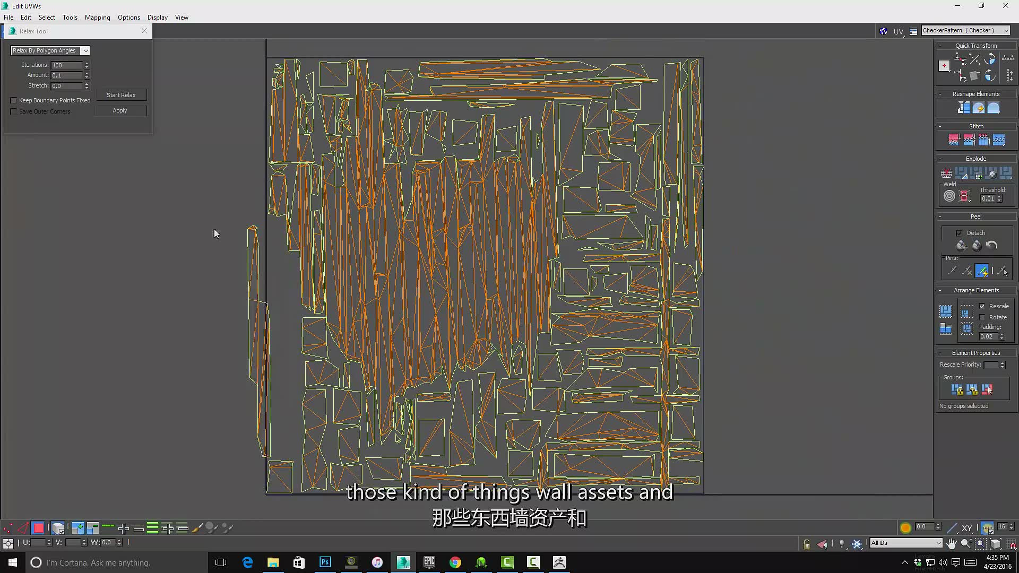This screenshot has width=1019, height=573.
Task: Click Space Horizontally icon in Quick Transform
Action: click(x=1008, y=58)
